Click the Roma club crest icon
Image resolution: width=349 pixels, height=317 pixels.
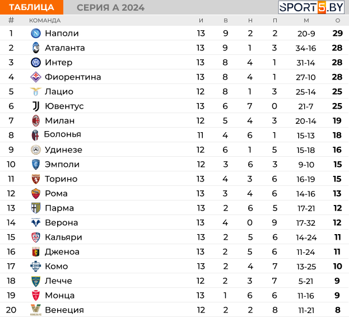[x=36, y=193]
